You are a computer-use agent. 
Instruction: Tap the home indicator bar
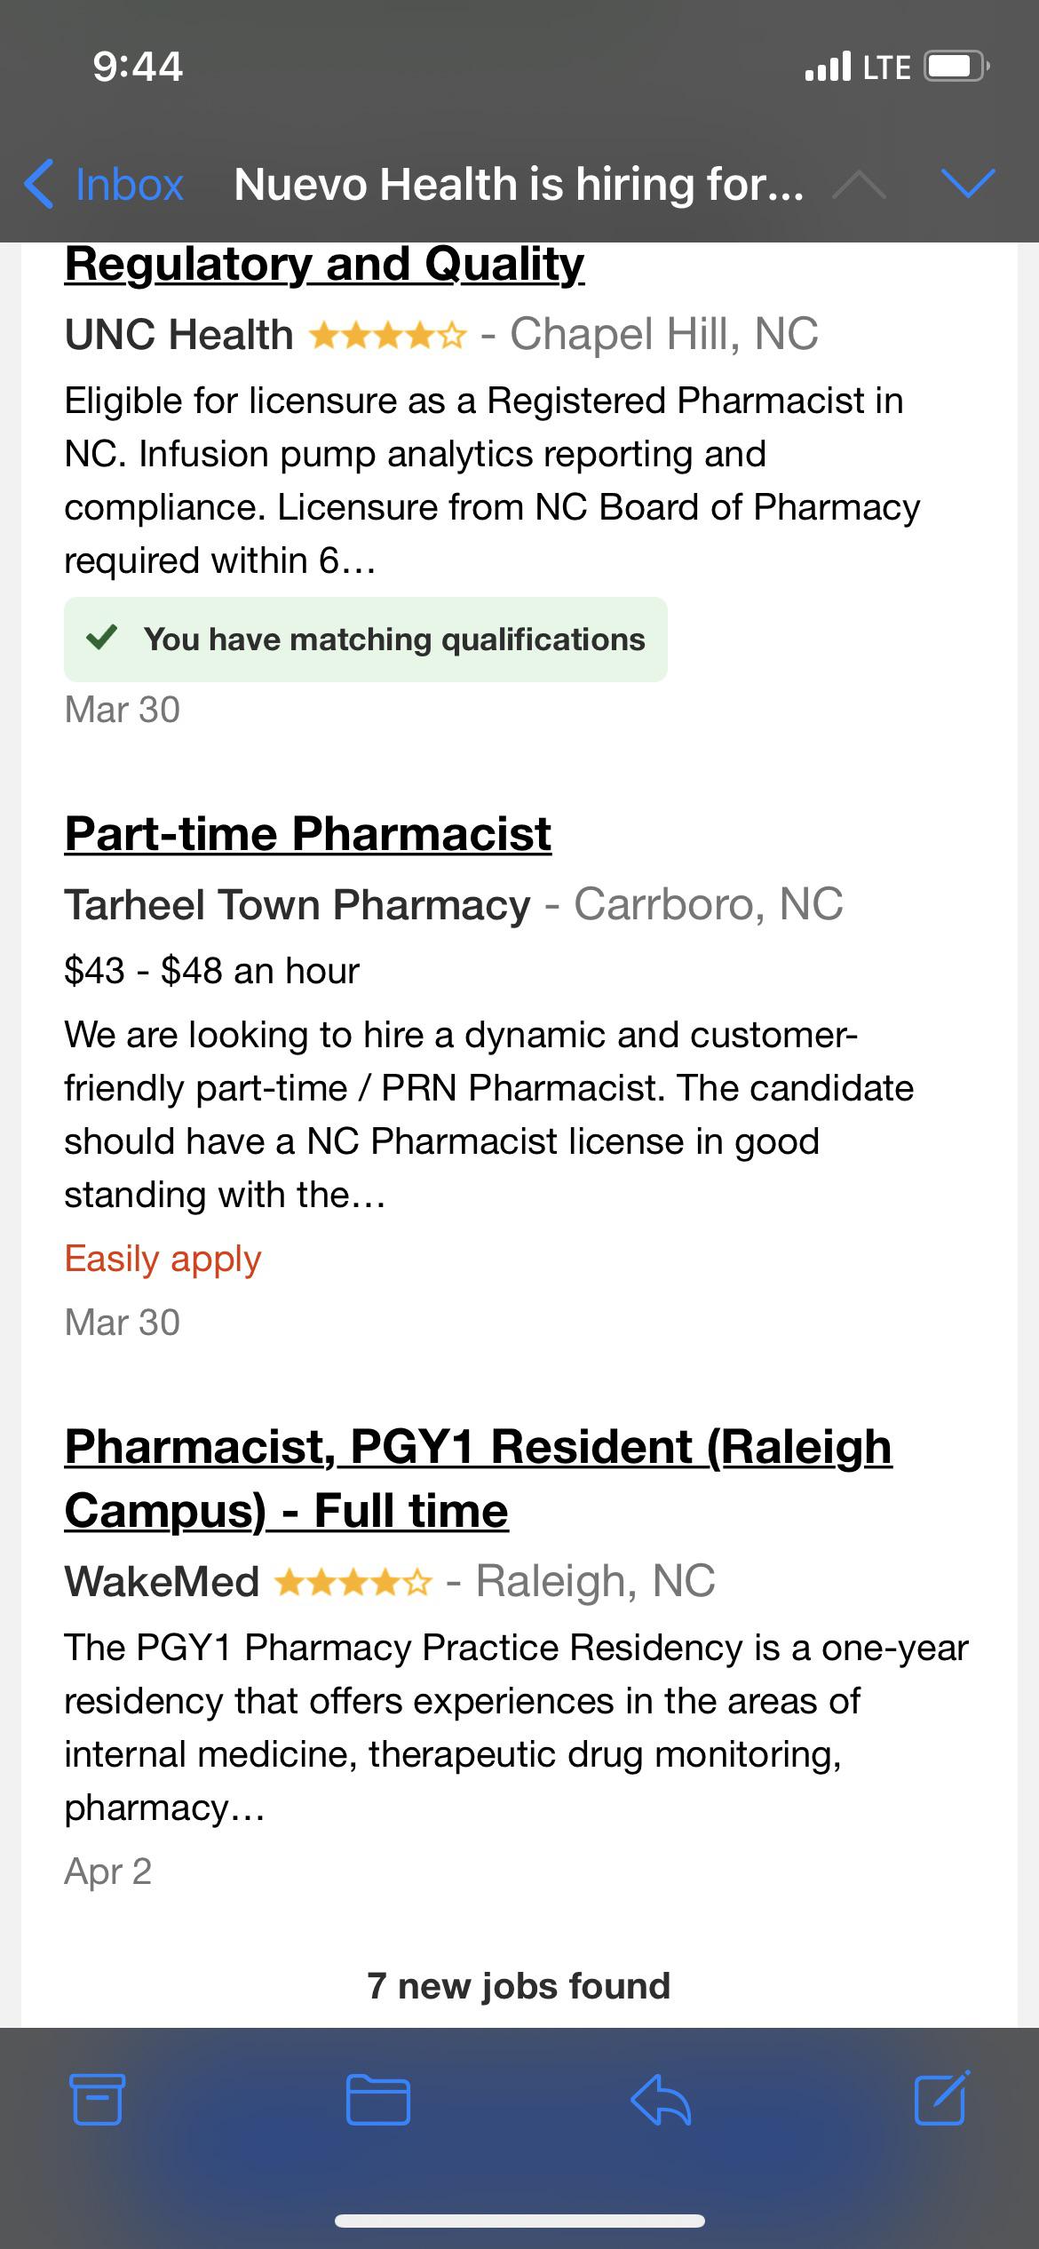(519, 2221)
